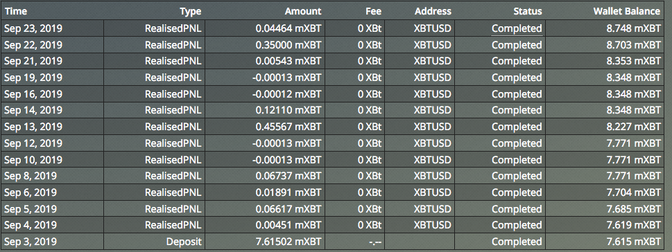Click XBTUSD address in Sep 14 row
The height and width of the screenshot is (252, 672).
pos(433,110)
